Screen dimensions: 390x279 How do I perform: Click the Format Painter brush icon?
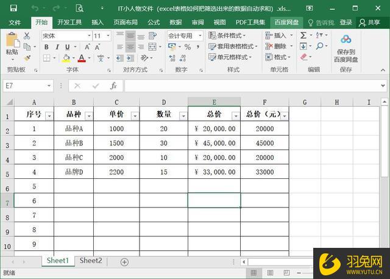coord(27,58)
